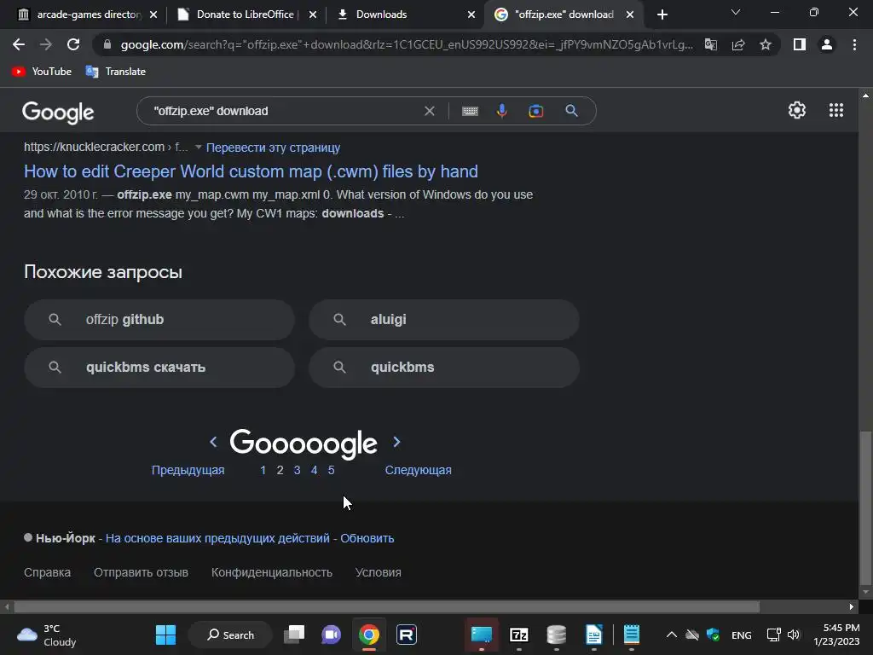This screenshot has width=873, height=655.
Task: Open 7-Zip from taskbar
Action: [x=519, y=635]
